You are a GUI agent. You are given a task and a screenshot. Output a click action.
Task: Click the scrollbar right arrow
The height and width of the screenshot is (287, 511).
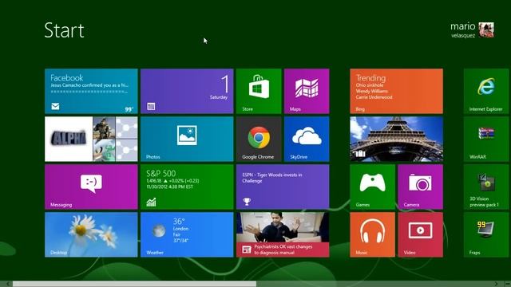click(496, 284)
